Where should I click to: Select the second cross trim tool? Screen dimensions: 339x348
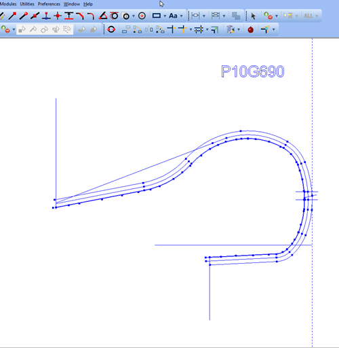click(x=182, y=29)
